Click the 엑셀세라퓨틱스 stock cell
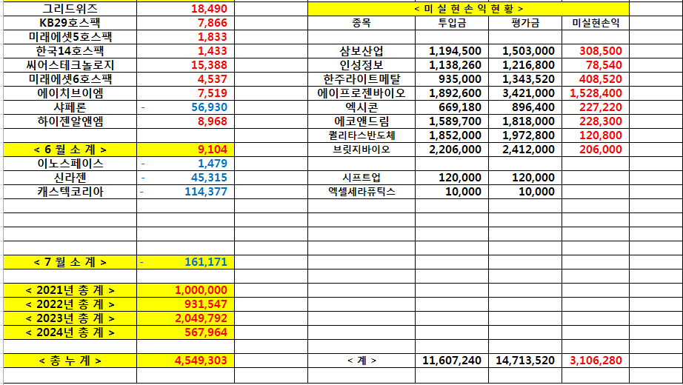 click(x=361, y=192)
